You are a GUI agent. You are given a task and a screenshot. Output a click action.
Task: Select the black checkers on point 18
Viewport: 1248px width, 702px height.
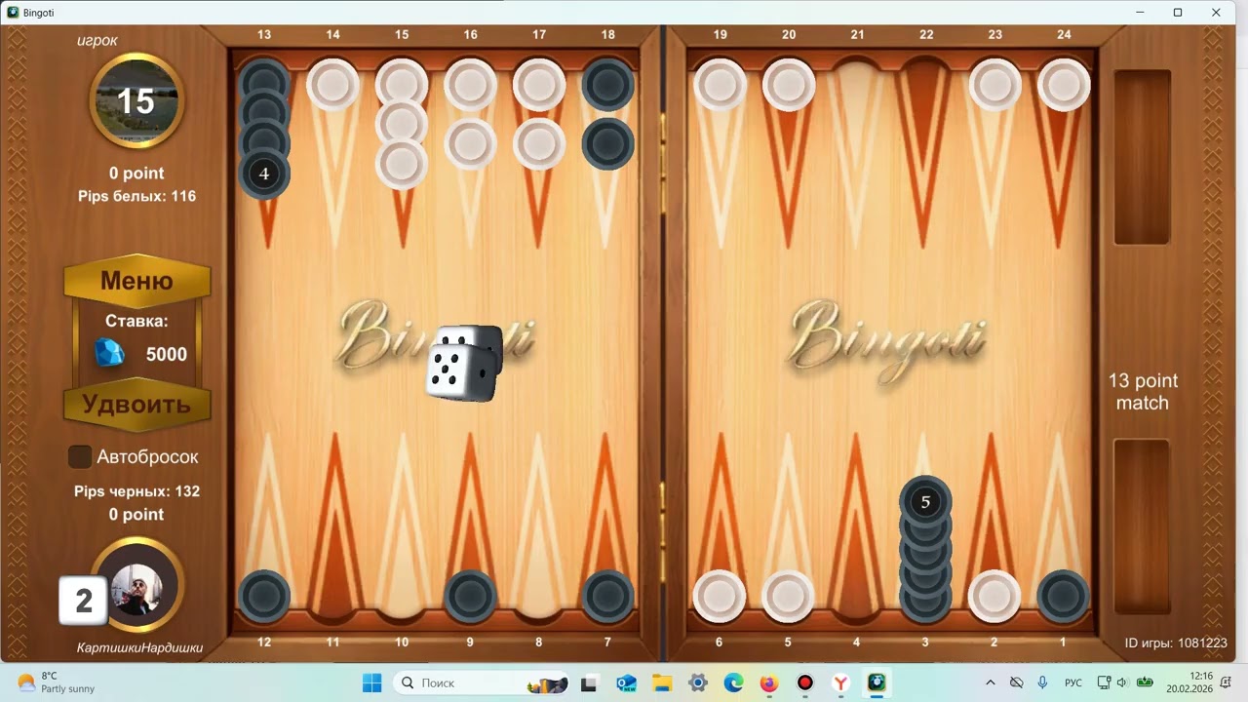click(608, 113)
